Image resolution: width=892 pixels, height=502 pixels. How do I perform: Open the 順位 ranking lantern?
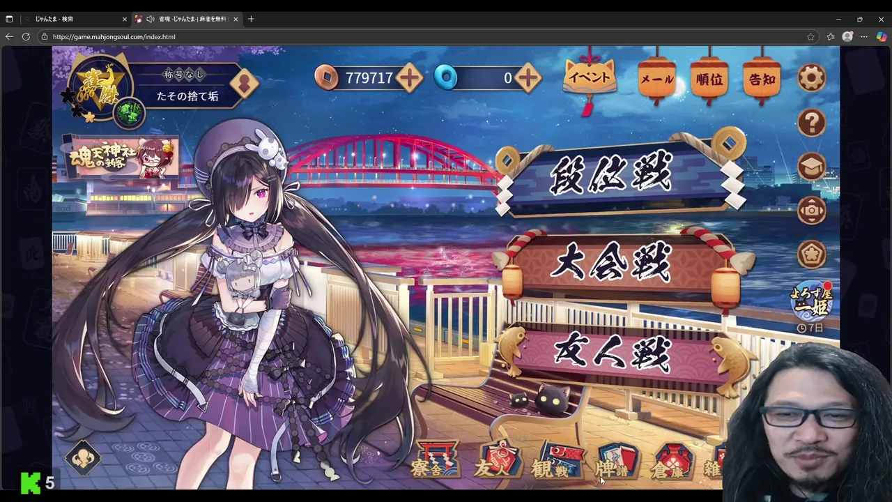(709, 79)
